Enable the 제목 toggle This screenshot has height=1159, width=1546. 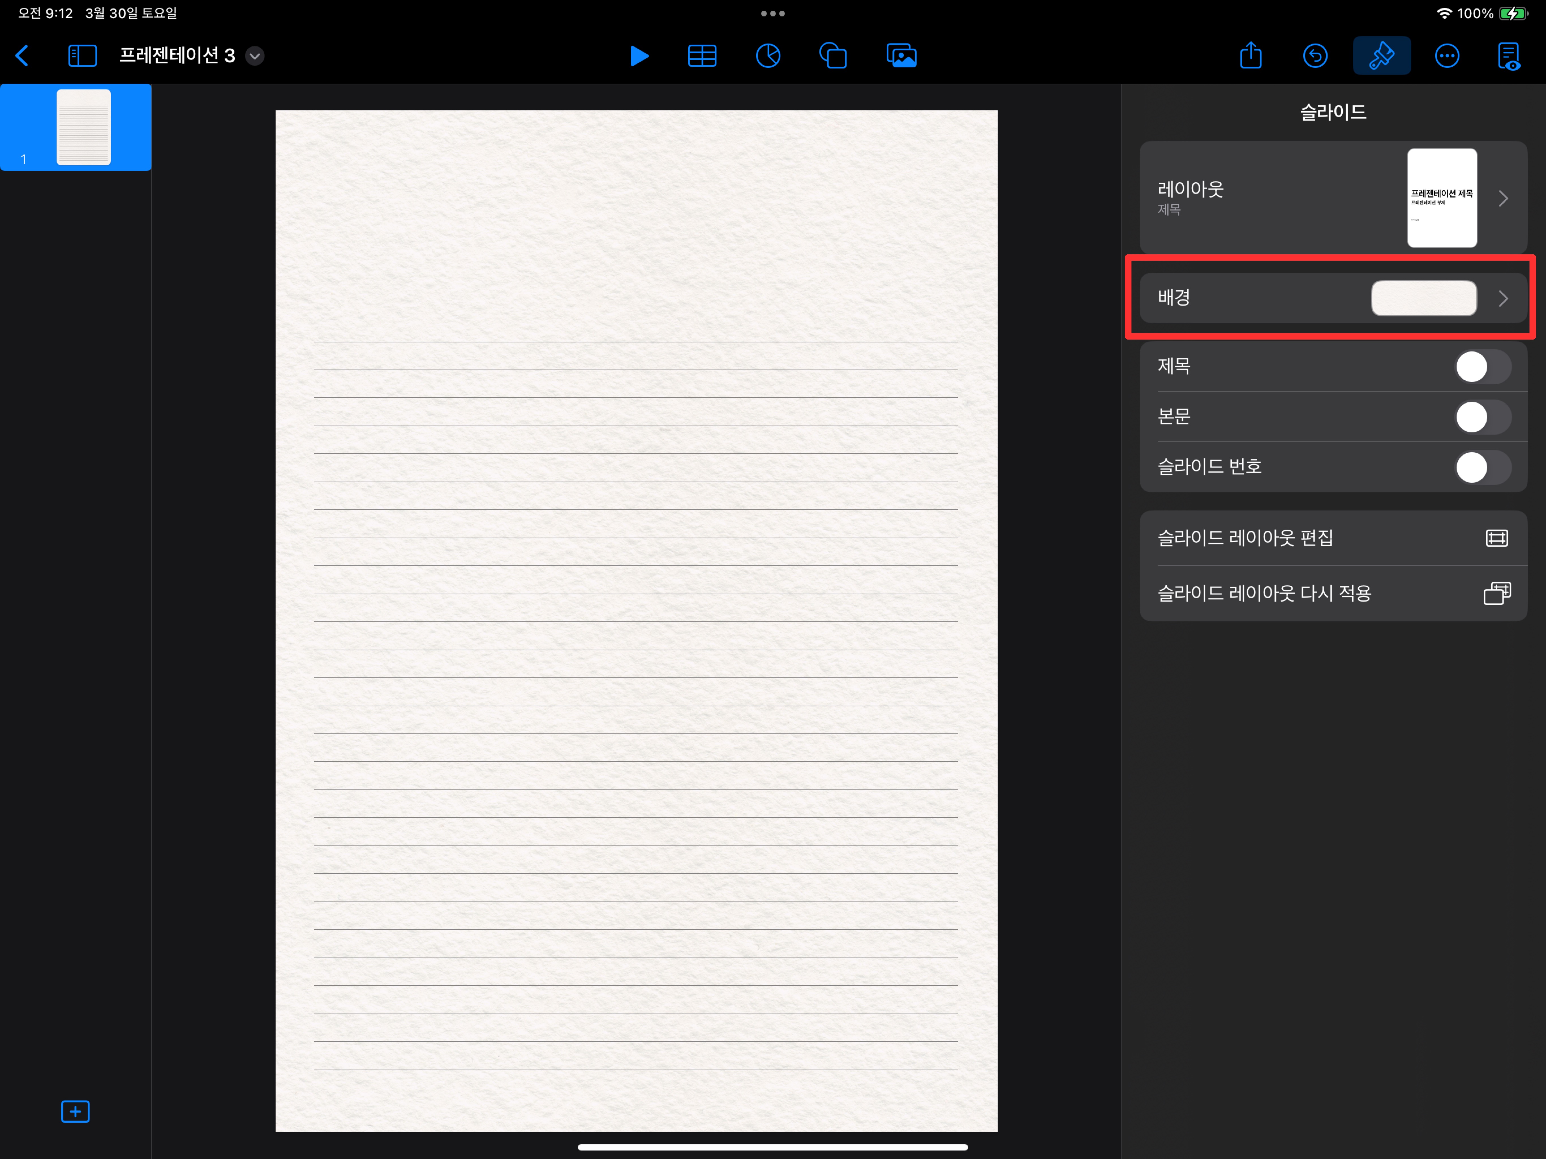click(1482, 367)
